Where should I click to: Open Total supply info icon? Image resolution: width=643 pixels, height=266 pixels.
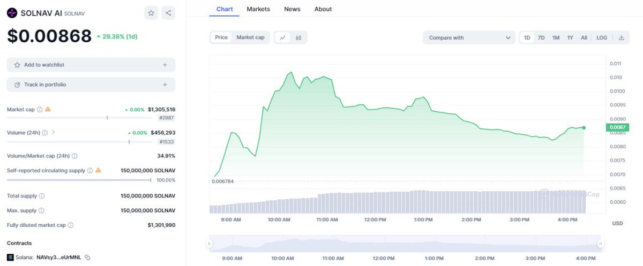(x=42, y=196)
